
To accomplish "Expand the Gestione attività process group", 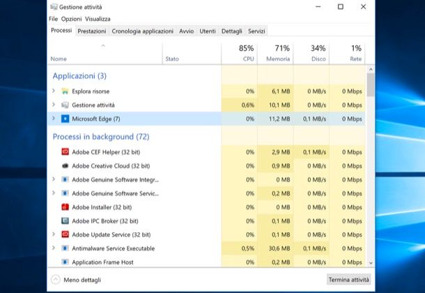I will pyautogui.click(x=54, y=105).
